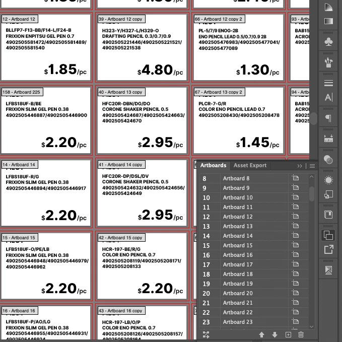Image resolution: width=342 pixels, height=342 pixels.
Task: Click the '12 - Artboard 12' canvas label
Action: (20, 19)
